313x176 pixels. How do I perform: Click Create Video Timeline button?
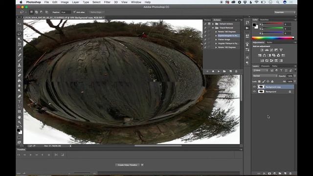point(127,165)
